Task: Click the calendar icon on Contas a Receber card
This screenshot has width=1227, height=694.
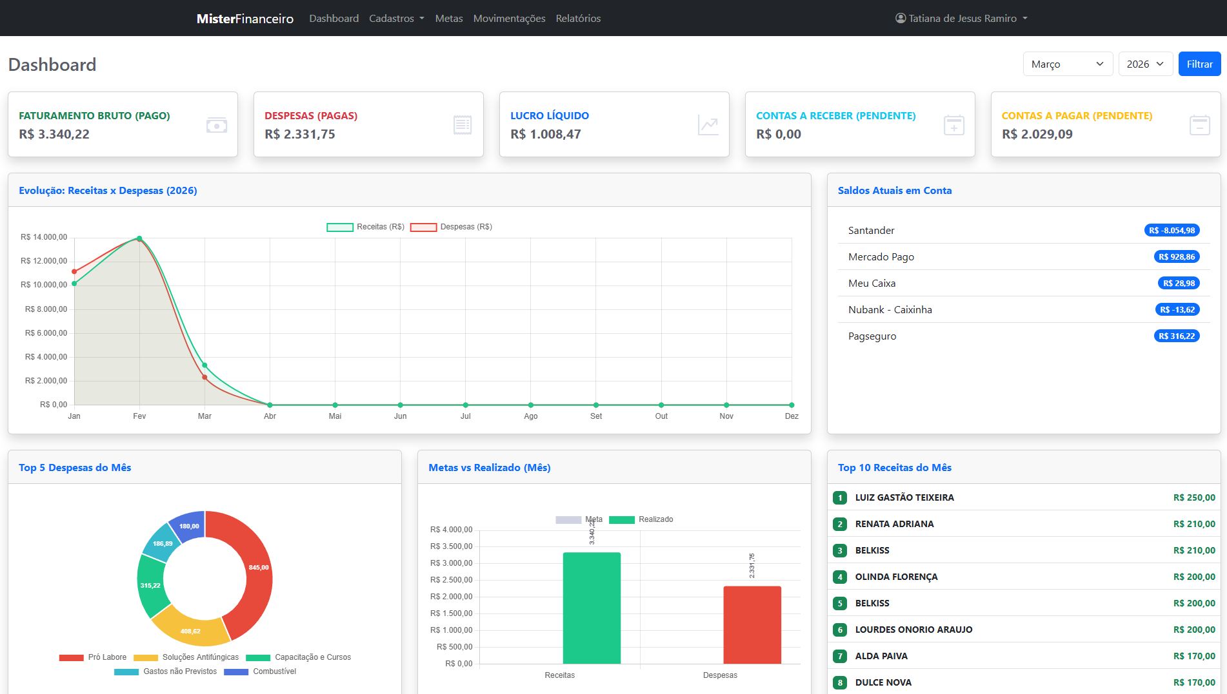Action: pyautogui.click(x=953, y=124)
